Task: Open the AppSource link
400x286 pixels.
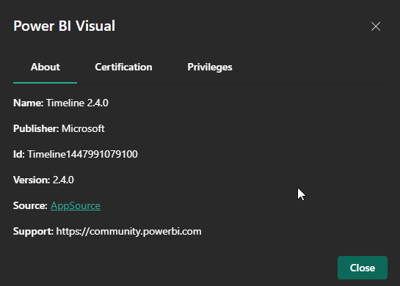Action: (x=76, y=206)
